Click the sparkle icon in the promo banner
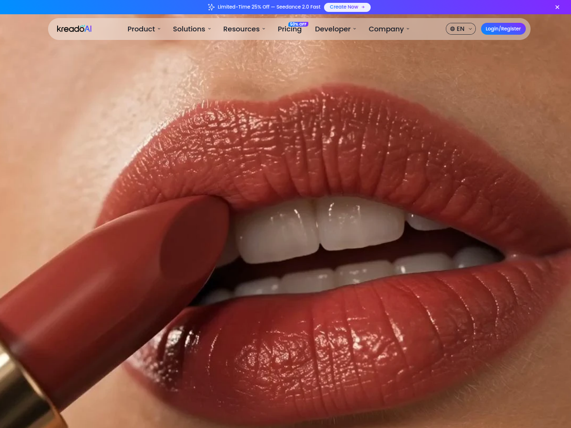571x428 pixels. pyautogui.click(x=211, y=7)
